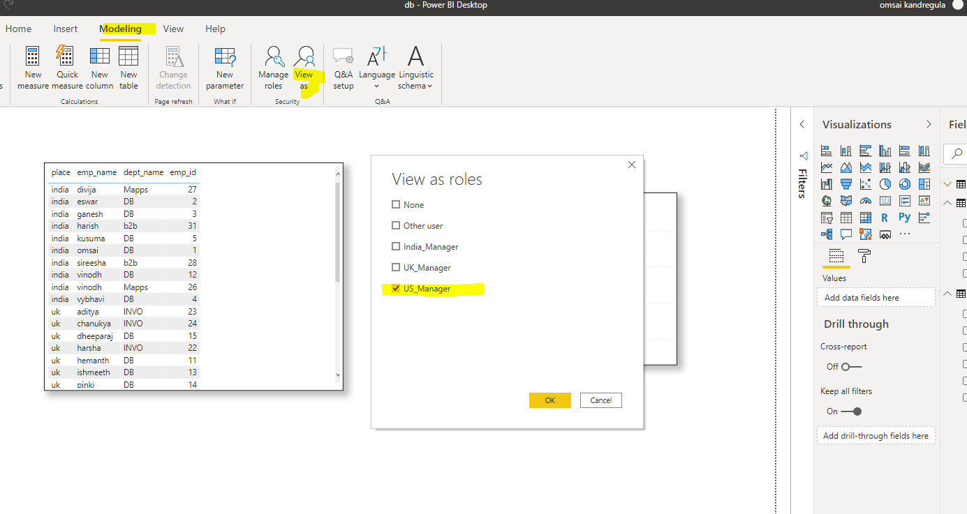Expand the Filters pane with left chevron
967x514 pixels.
pyautogui.click(x=802, y=124)
